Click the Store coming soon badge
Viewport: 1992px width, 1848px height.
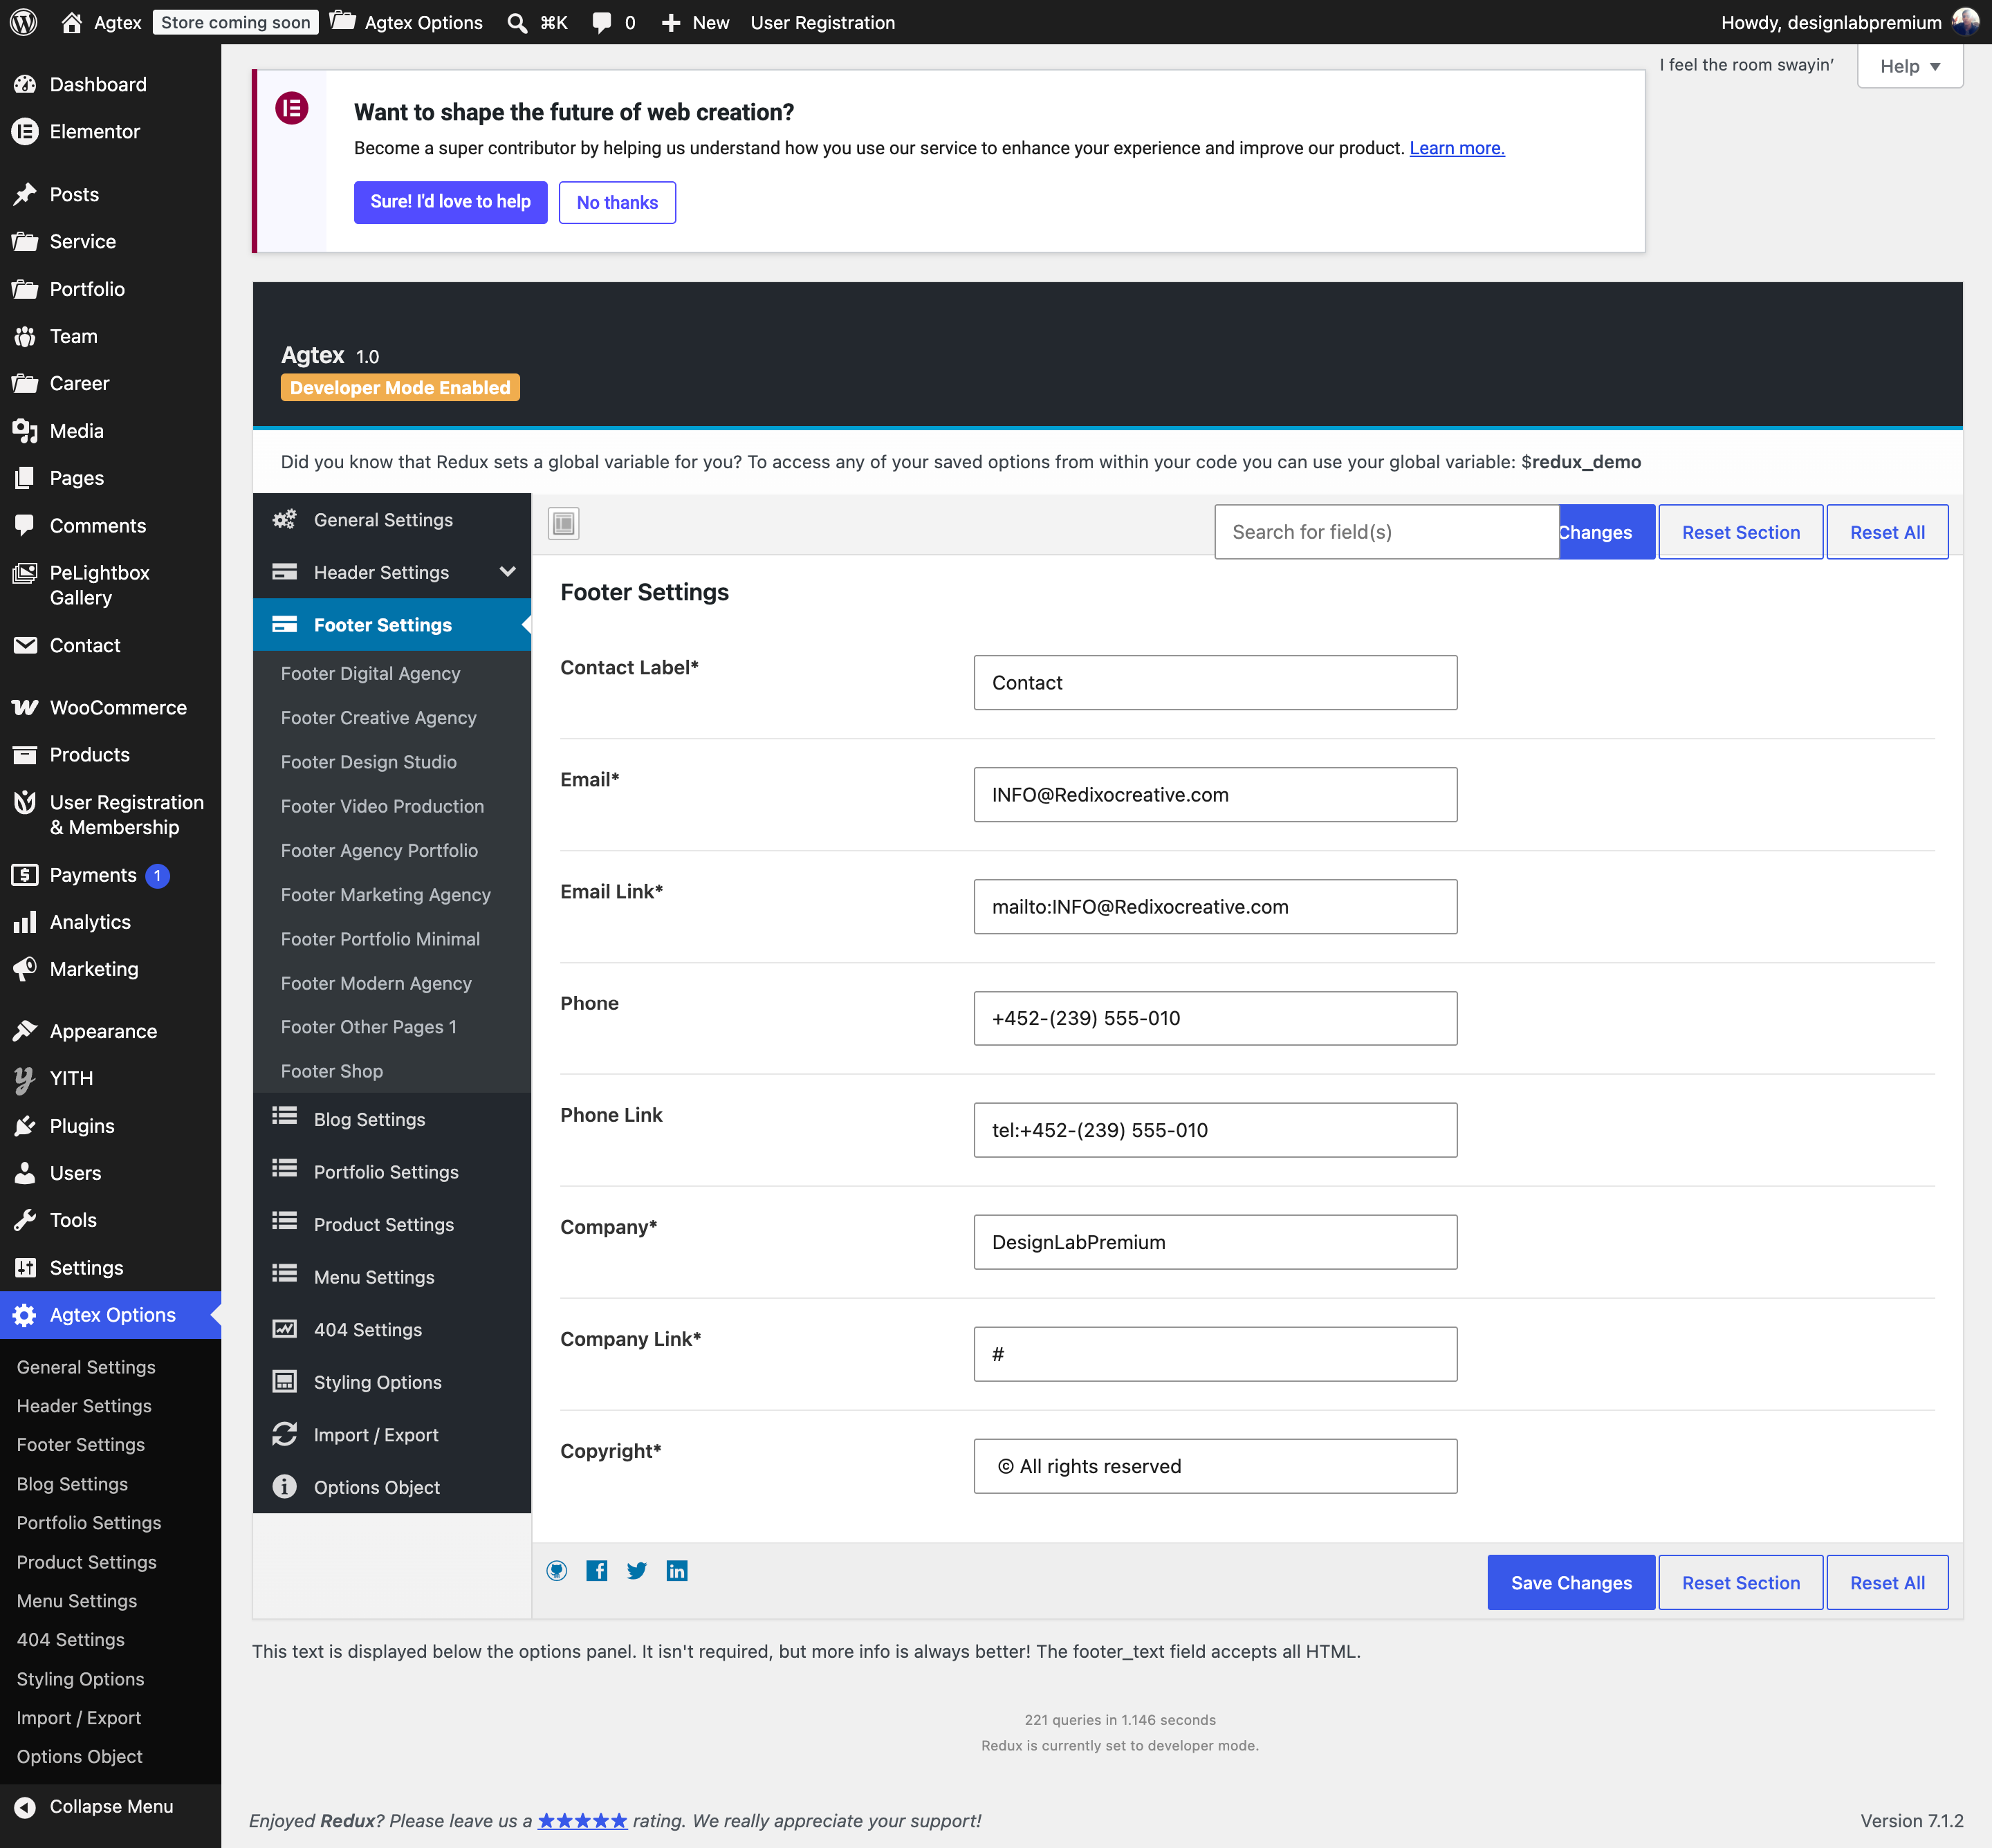(x=235, y=22)
